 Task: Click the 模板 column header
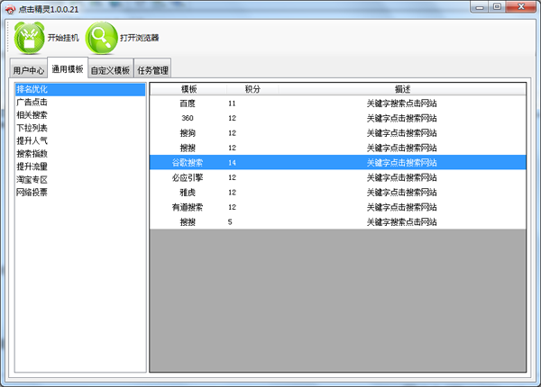188,89
